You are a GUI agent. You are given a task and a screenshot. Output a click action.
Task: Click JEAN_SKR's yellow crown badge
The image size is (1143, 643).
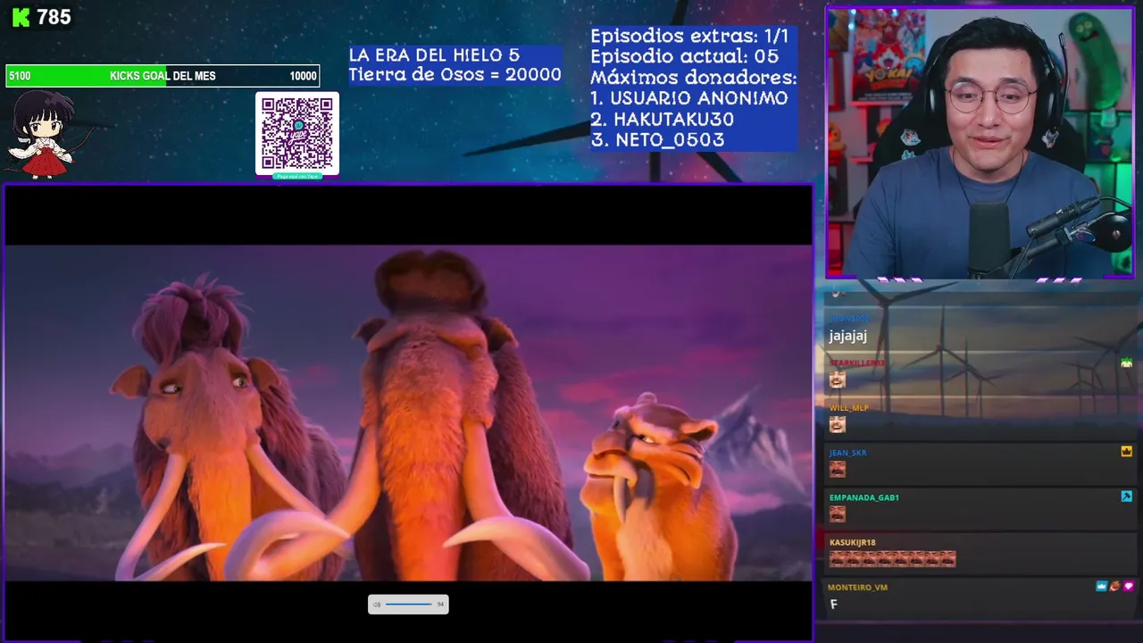tap(1126, 452)
